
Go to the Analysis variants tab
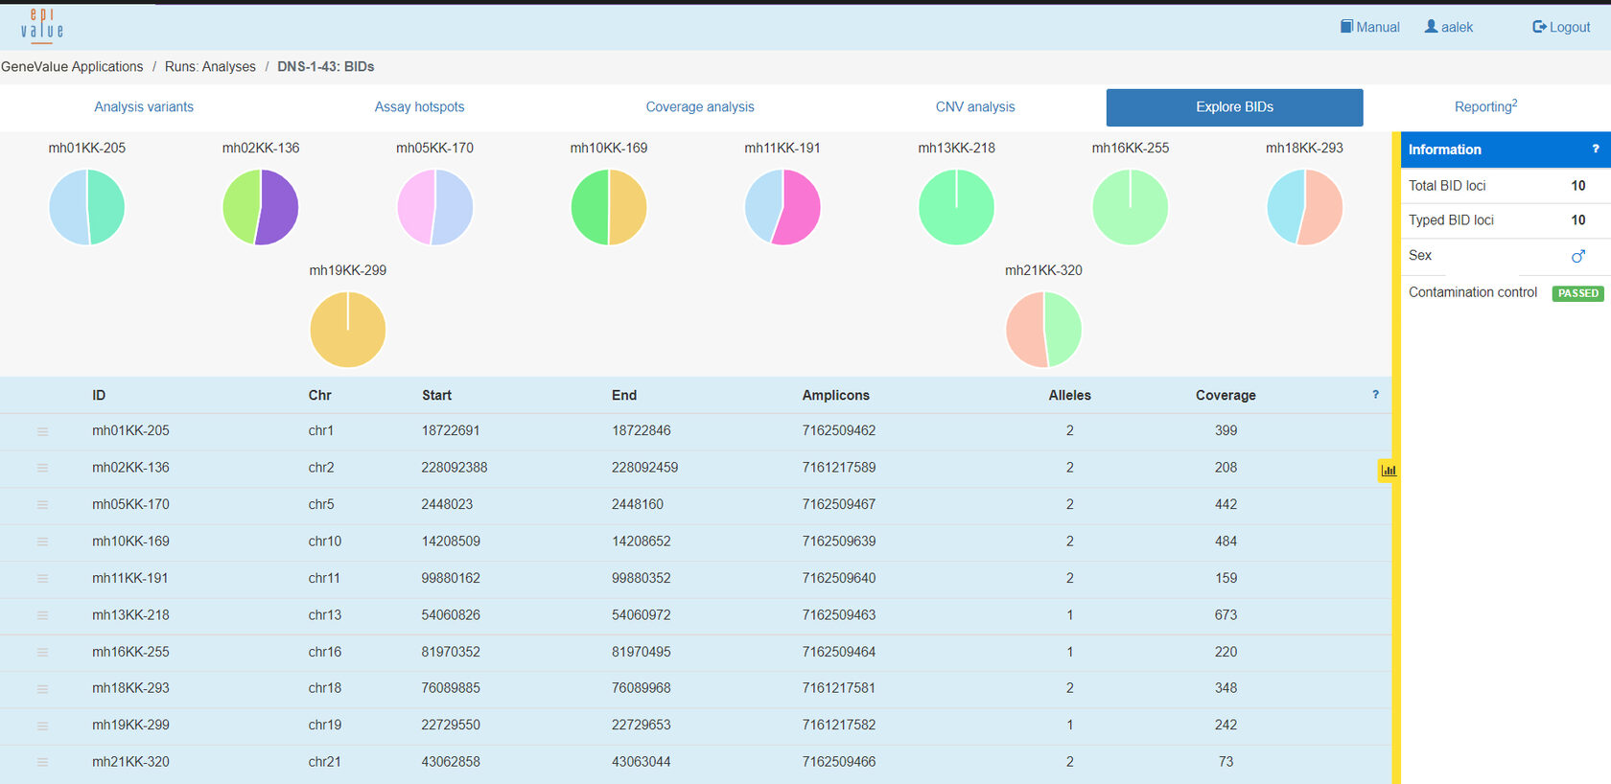pos(144,107)
